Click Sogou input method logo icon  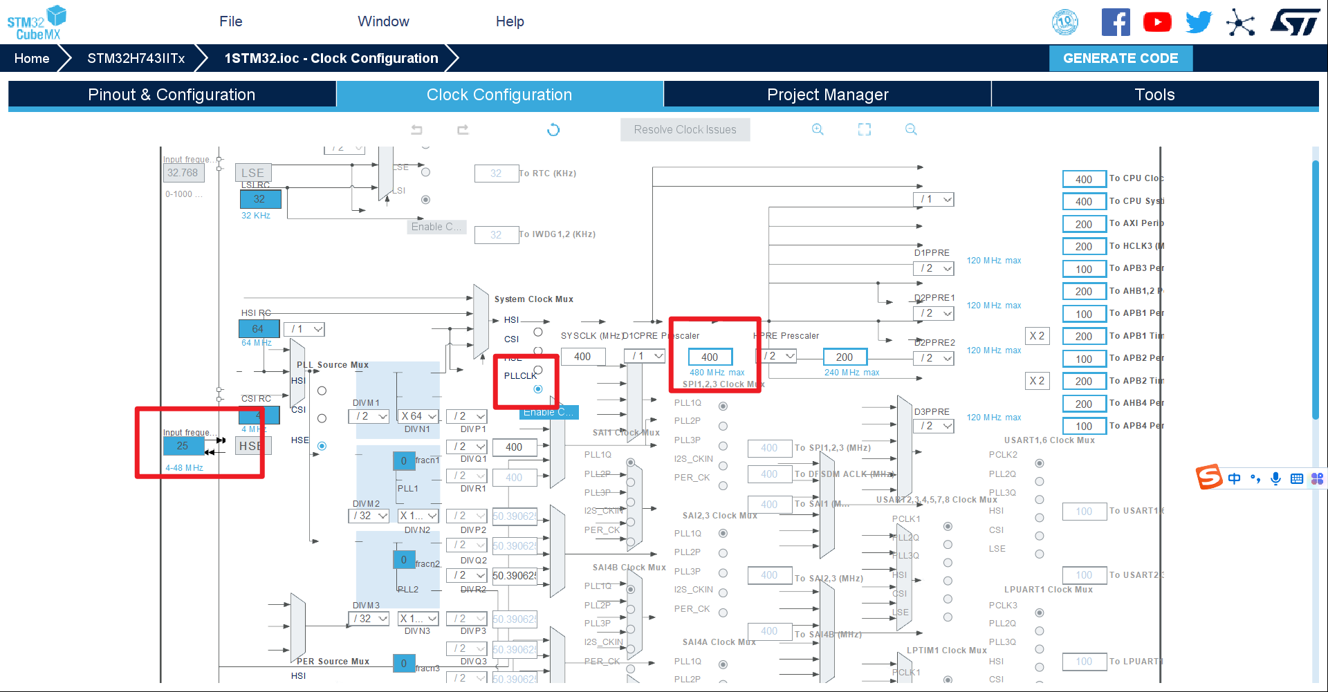1209,477
